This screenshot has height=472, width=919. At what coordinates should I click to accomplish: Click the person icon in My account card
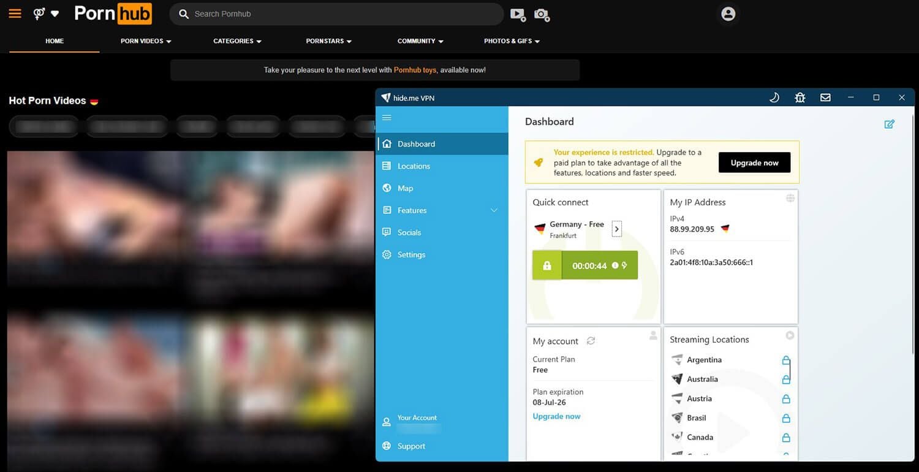point(653,335)
